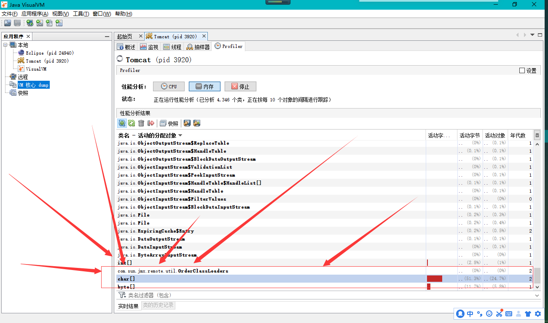This screenshot has height=323, width=548.
Task: Open the 视图(V) menu
Action: 60,14
